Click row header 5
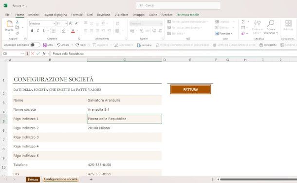The width and height of the screenshot is (297, 183). click(3, 119)
